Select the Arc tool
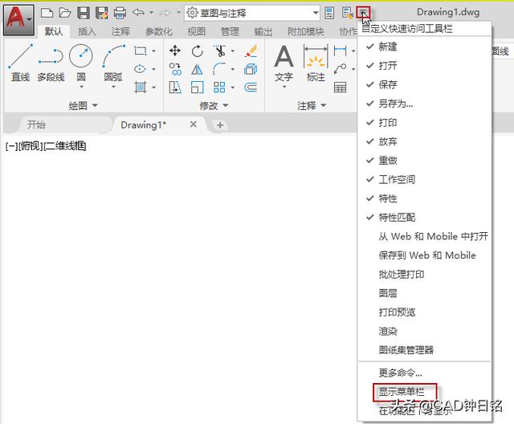Screen dimensions: 514x424 (113, 63)
